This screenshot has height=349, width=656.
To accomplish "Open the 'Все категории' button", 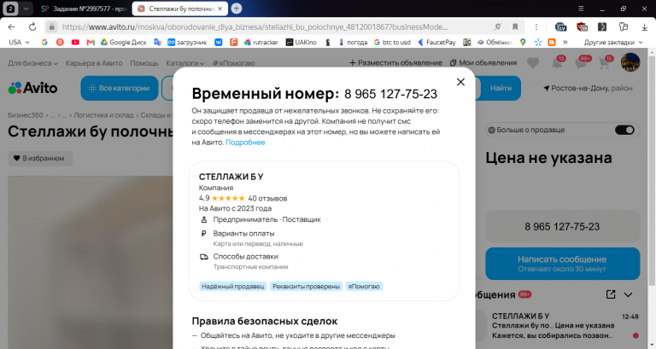I will [x=120, y=88].
